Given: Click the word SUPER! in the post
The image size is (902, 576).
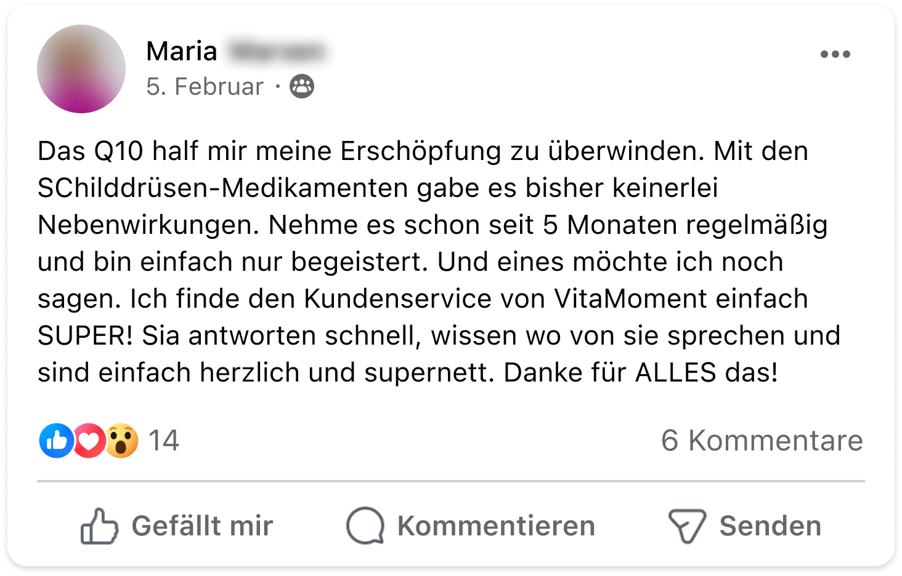Looking at the screenshot, I should click(85, 336).
